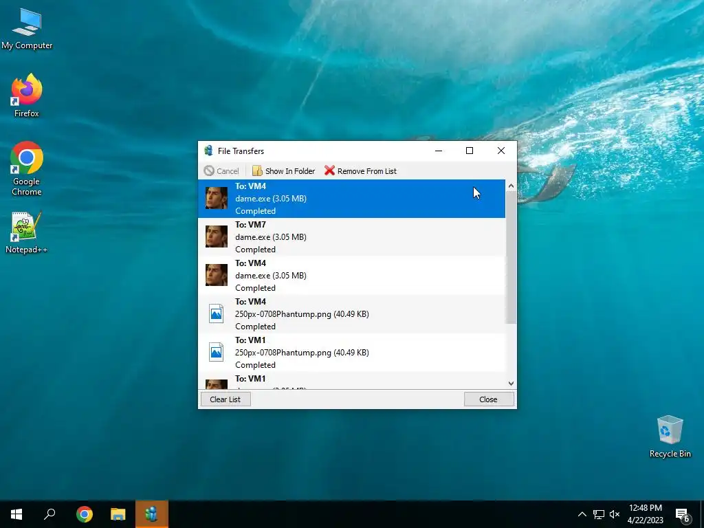Click the File Transfers title bar app icon
Image resolution: width=704 pixels, height=528 pixels.
[208, 151]
